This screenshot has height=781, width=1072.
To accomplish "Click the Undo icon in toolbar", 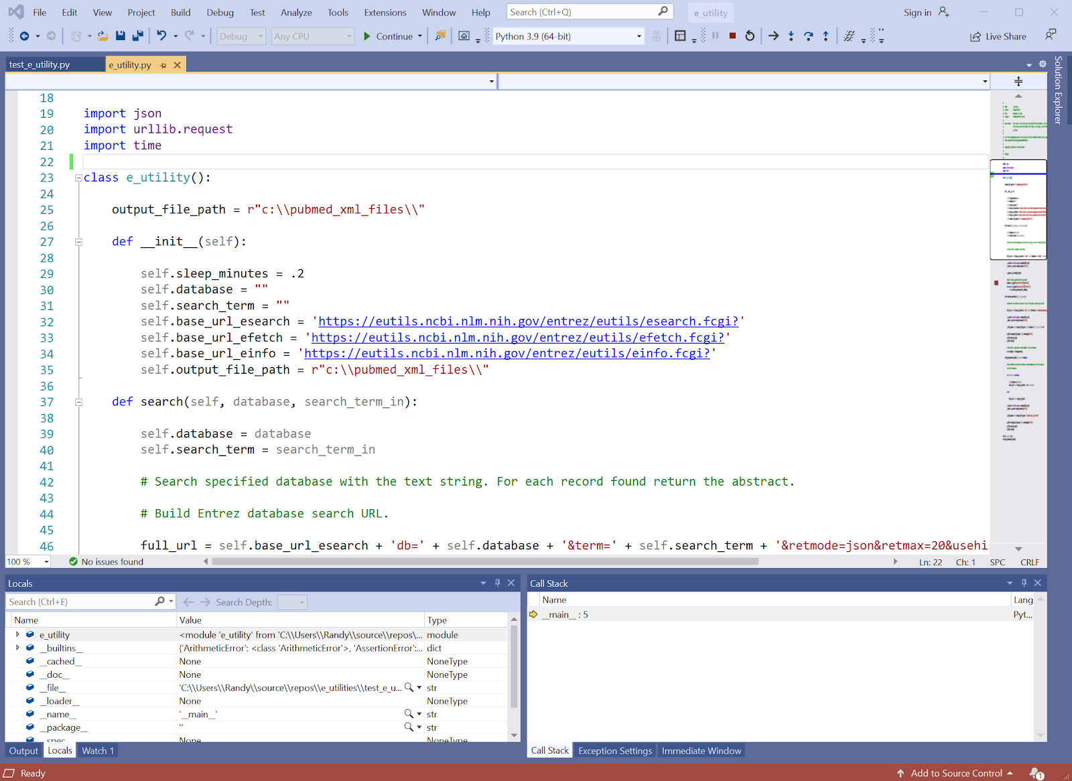I will (161, 36).
